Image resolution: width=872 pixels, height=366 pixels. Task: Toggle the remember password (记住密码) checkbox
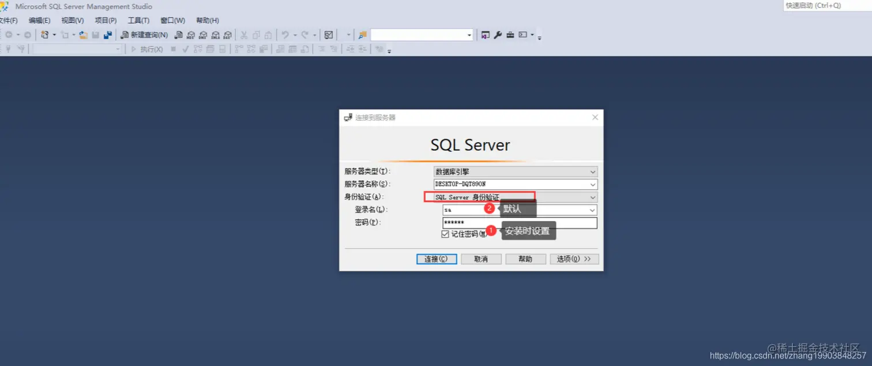445,234
